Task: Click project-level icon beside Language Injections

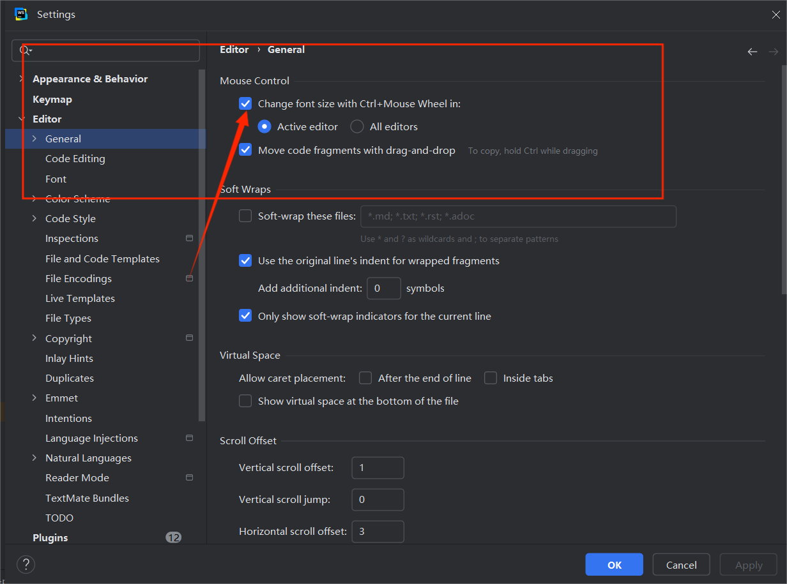Action: [x=189, y=438]
